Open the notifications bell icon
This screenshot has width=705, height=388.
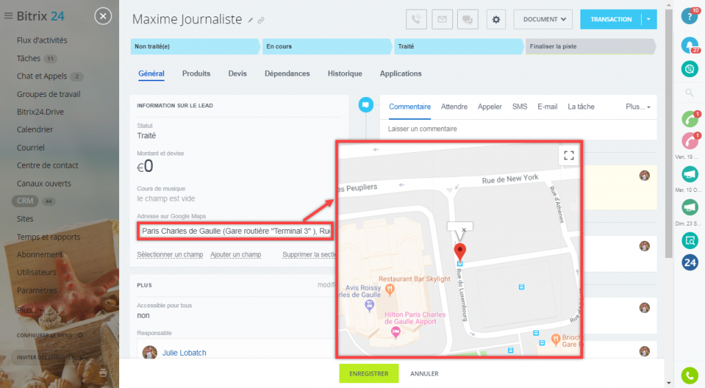(x=689, y=45)
